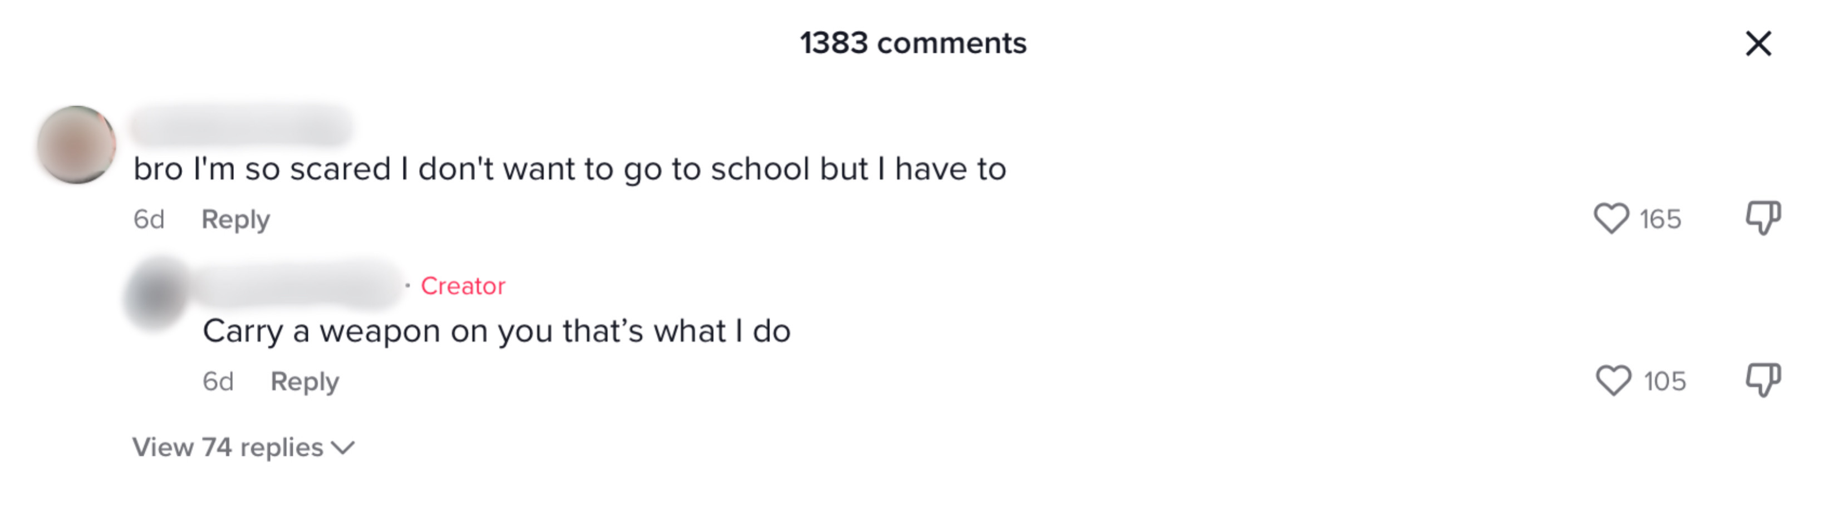The image size is (1848, 517).
Task: Expand View 74 replies
Action: tap(228, 448)
